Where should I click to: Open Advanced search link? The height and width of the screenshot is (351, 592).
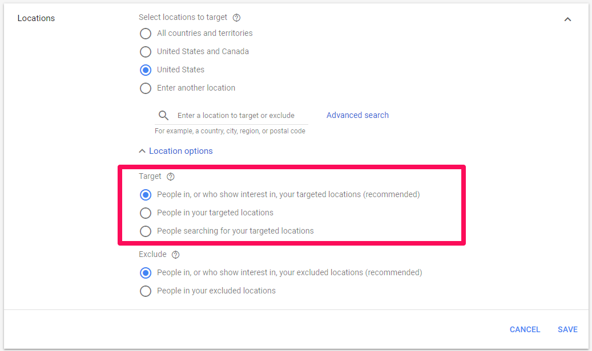click(x=357, y=115)
